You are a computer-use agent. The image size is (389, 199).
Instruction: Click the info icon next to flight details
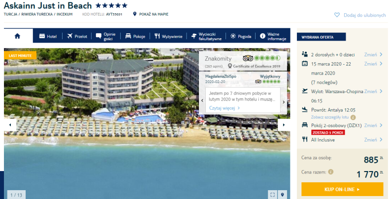coord(353,118)
